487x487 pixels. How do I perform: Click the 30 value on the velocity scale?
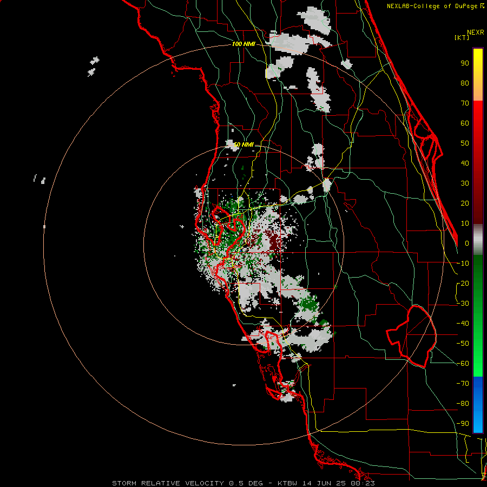point(465,183)
